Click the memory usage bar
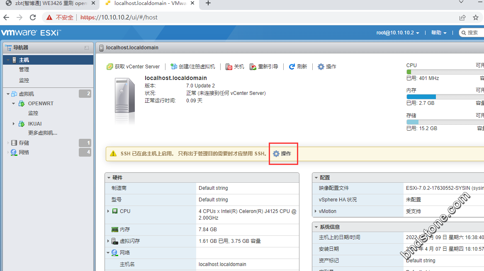Screen dimensions: 484x271 click(445, 97)
